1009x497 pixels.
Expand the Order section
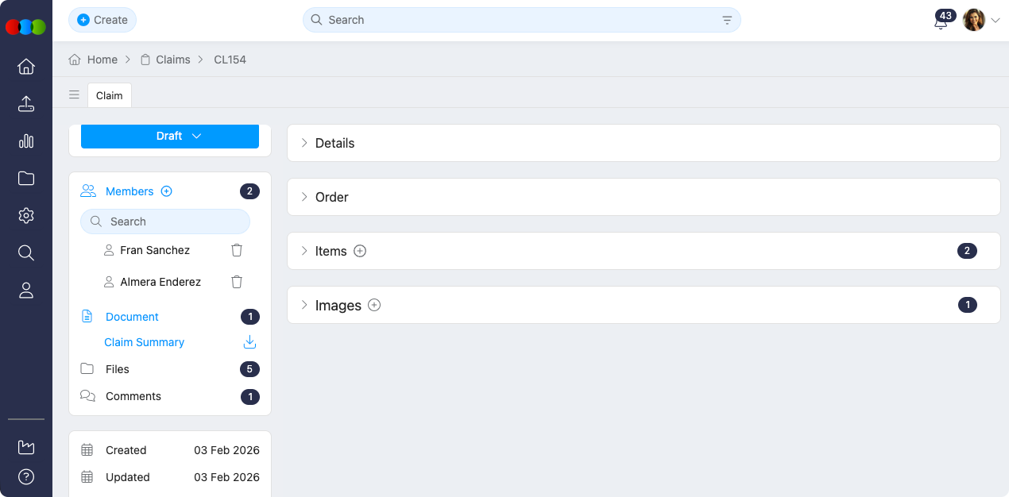tap(304, 197)
